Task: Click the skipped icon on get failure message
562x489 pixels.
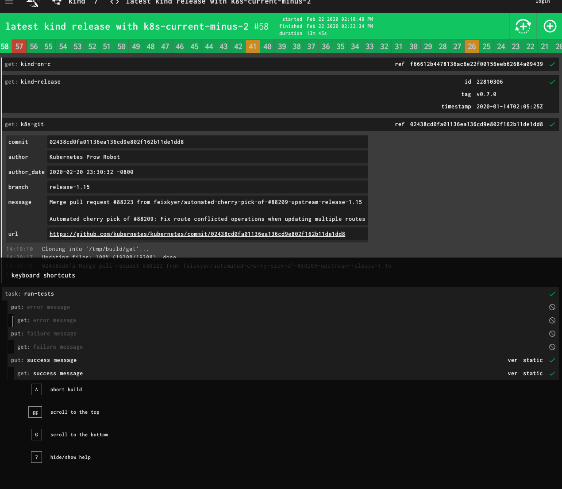Action: (552, 347)
